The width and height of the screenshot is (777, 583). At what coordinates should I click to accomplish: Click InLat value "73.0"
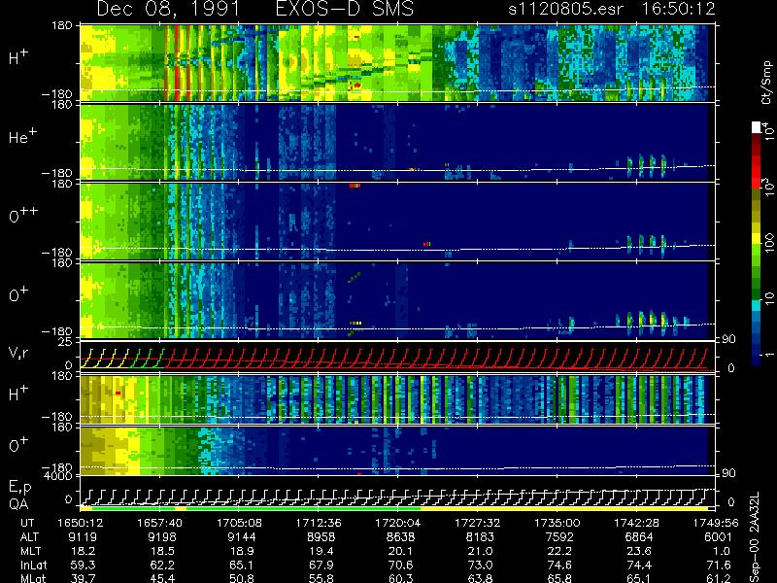[x=483, y=566]
